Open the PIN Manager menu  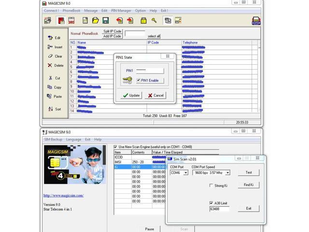(122, 10)
